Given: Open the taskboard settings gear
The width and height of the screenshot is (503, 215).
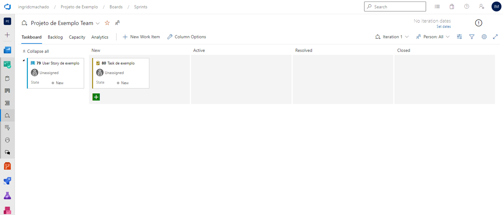Looking at the screenshot, I should 484,37.
